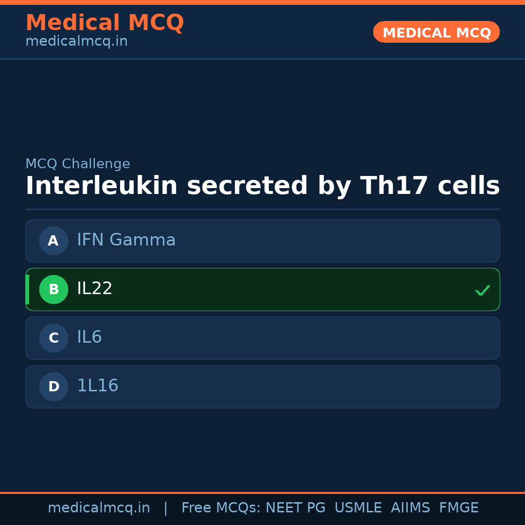Click the green B circle badge

(x=53, y=289)
